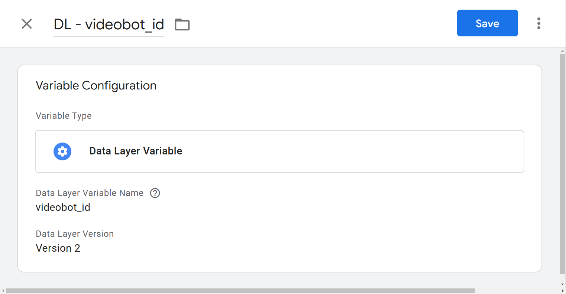Click the gear icon on Data Layer Variable card
Screen dimensions: 566x294
pos(62,151)
